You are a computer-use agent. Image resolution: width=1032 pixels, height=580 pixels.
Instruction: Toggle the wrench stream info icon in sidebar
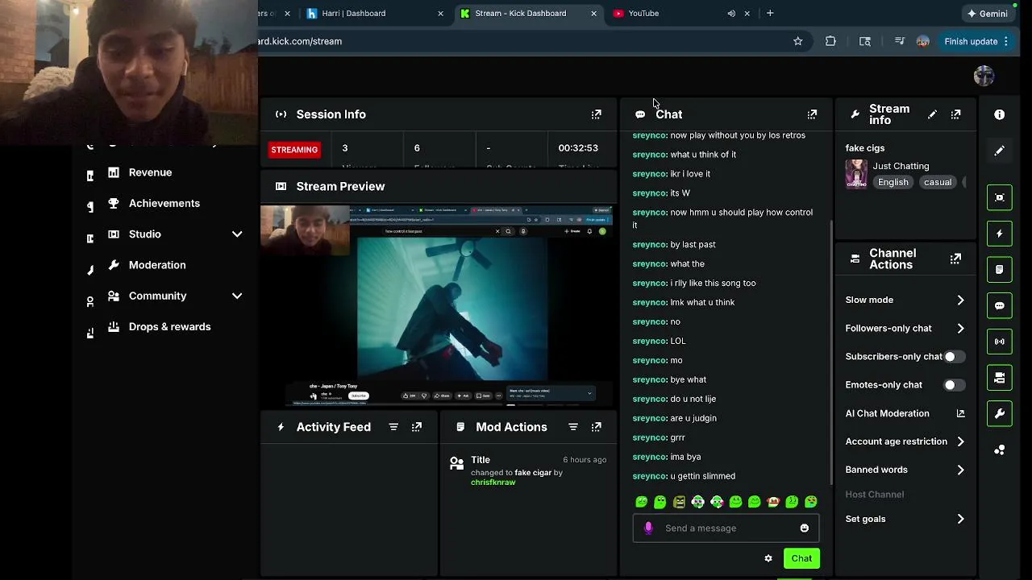(1000, 414)
